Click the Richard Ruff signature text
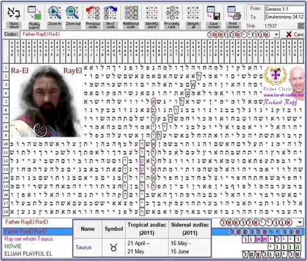 280,102
